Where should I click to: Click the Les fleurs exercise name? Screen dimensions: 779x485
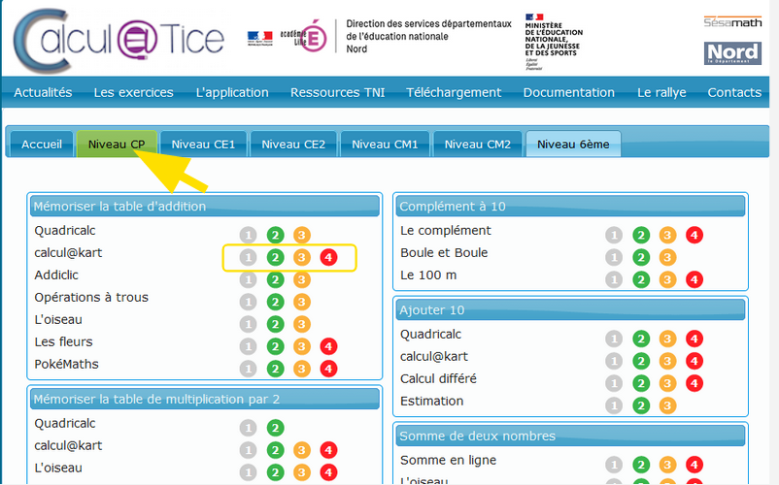pyautogui.click(x=63, y=341)
